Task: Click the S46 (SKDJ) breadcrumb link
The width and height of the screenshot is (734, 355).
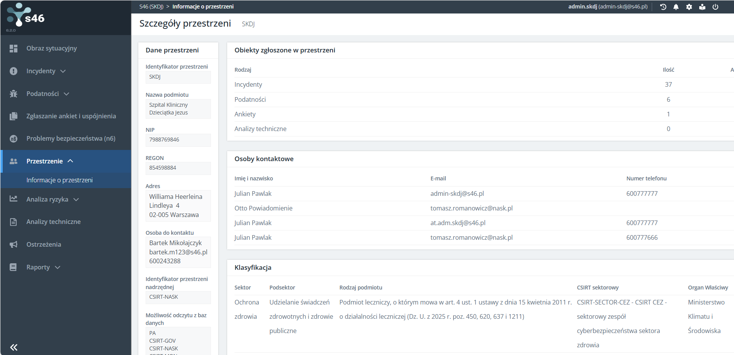Action: [151, 7]
